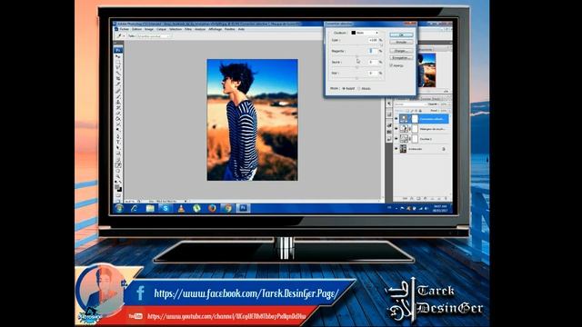Screen dimensions: 582x327
Task: Click the Correction sélective layer mask thumbnail
Action: (x=415, y=119)
